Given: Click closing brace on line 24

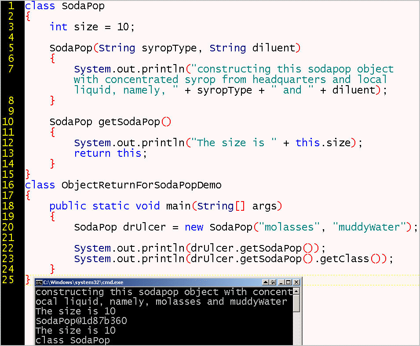Looking at the screenshot, I should pyautogui.click(x=52, y=269).
